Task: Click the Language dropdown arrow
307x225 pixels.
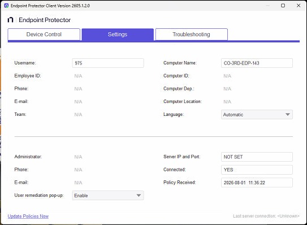Action: tap(288, 115)
